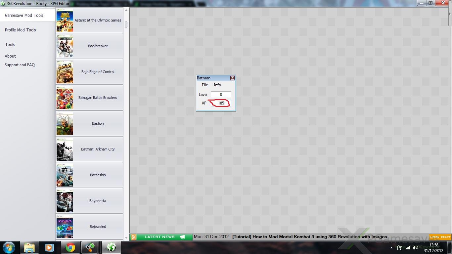Show hidden system tray icons
452x254 pixels.
pyautogui.click(x=392, y=248)
